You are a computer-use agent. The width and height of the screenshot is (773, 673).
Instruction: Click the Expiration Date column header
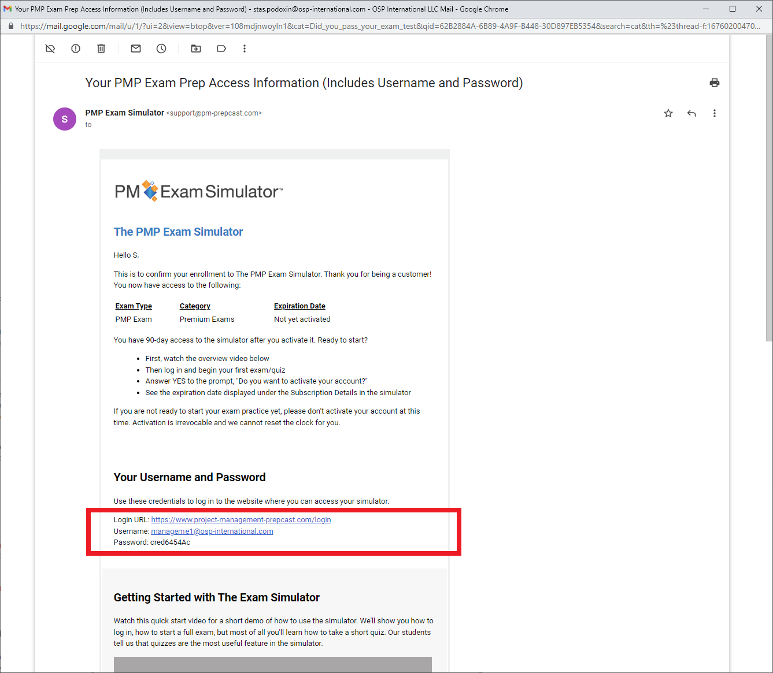[299, 306]
